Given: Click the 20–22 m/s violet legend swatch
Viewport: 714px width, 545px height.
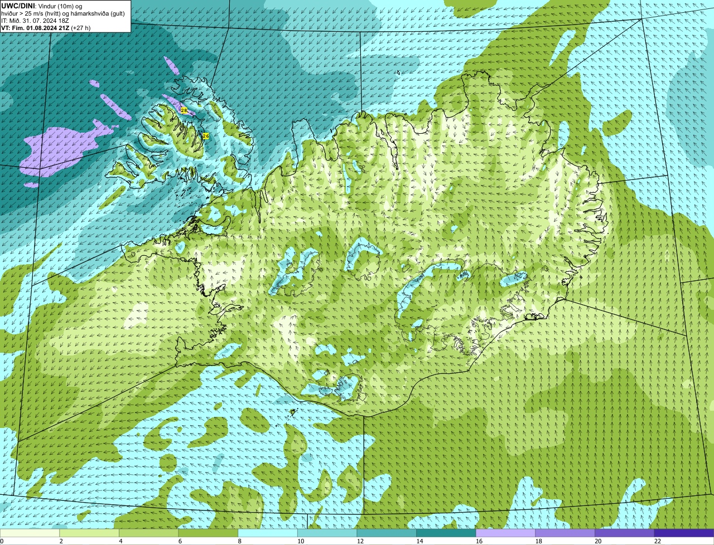Looking at the screenshot, I should pyautogui.click(x=624, y=533).
